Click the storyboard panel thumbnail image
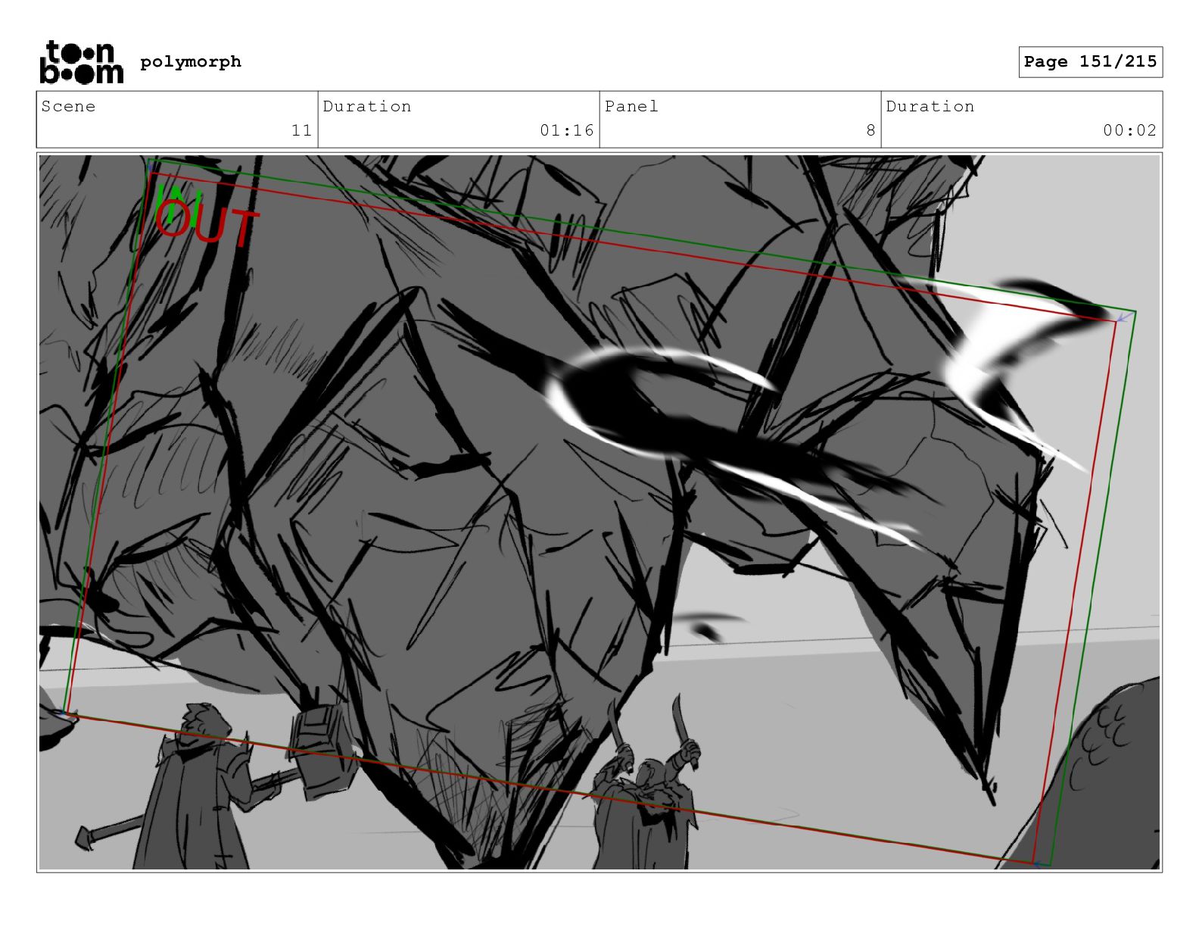Viewport: 1199px width, 927px height. tap(599, 512)
